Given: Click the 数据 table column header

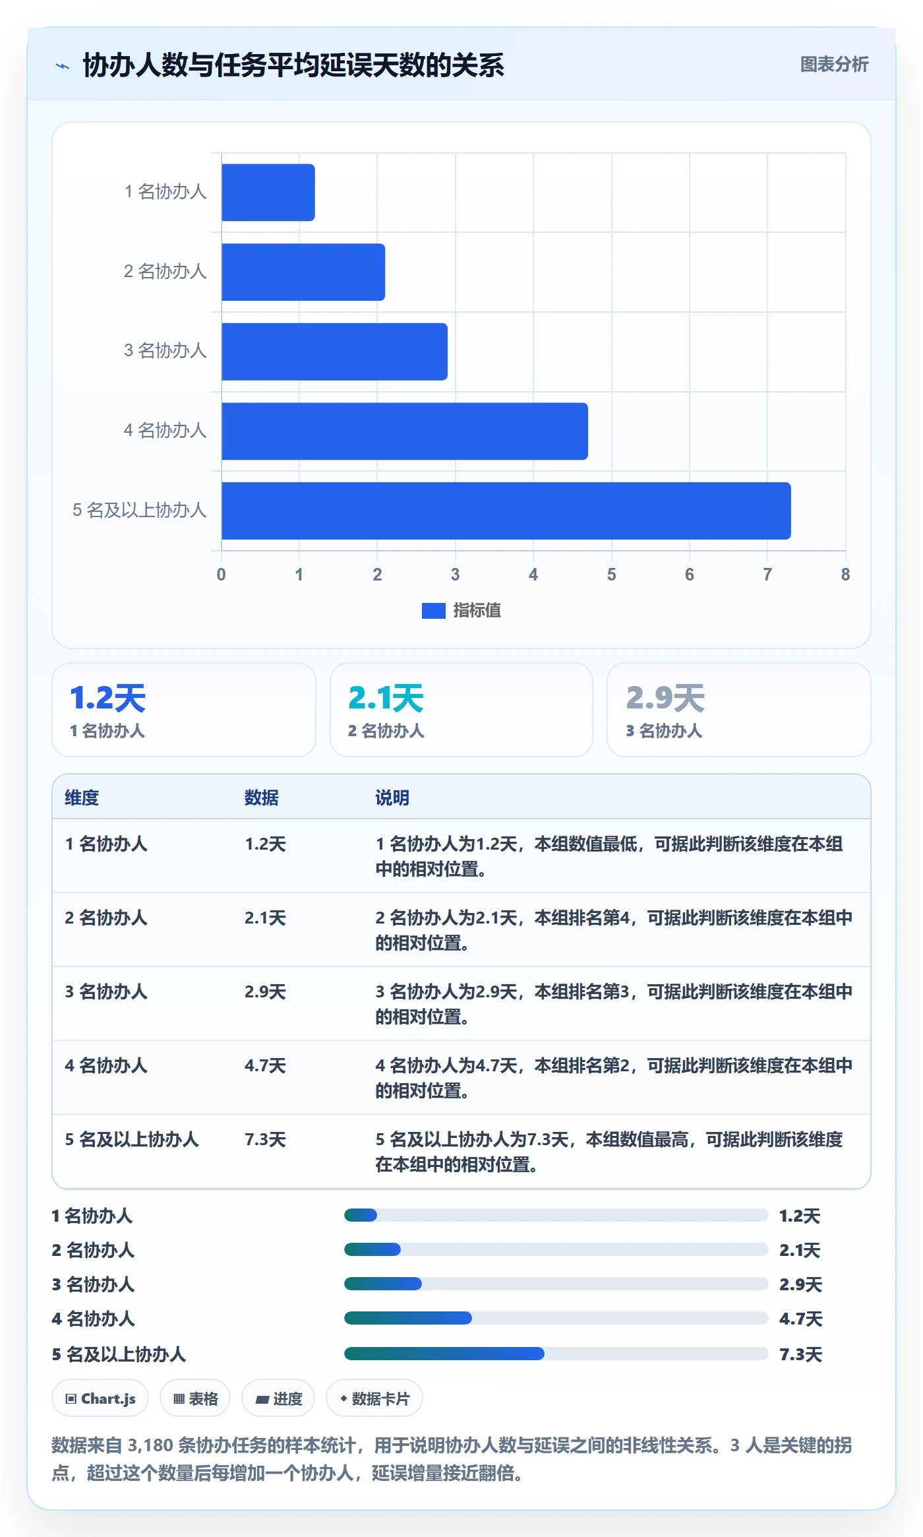Looking at the screenshot, I should pos(262,798).
